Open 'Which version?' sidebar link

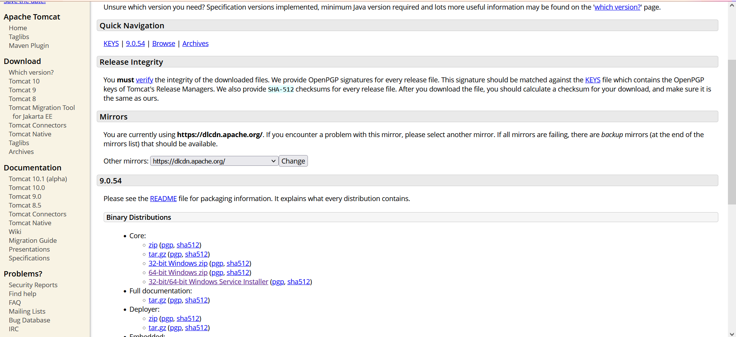tap(31, 72)
